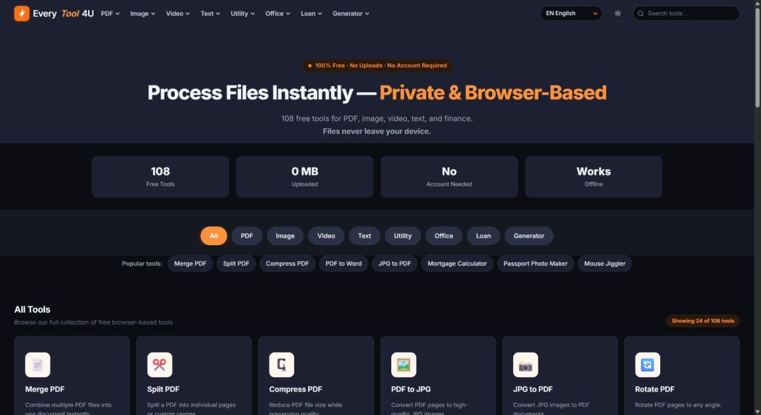761x415 pixels.
Task: Click the Split PDF card title
Action: point(163,389)
